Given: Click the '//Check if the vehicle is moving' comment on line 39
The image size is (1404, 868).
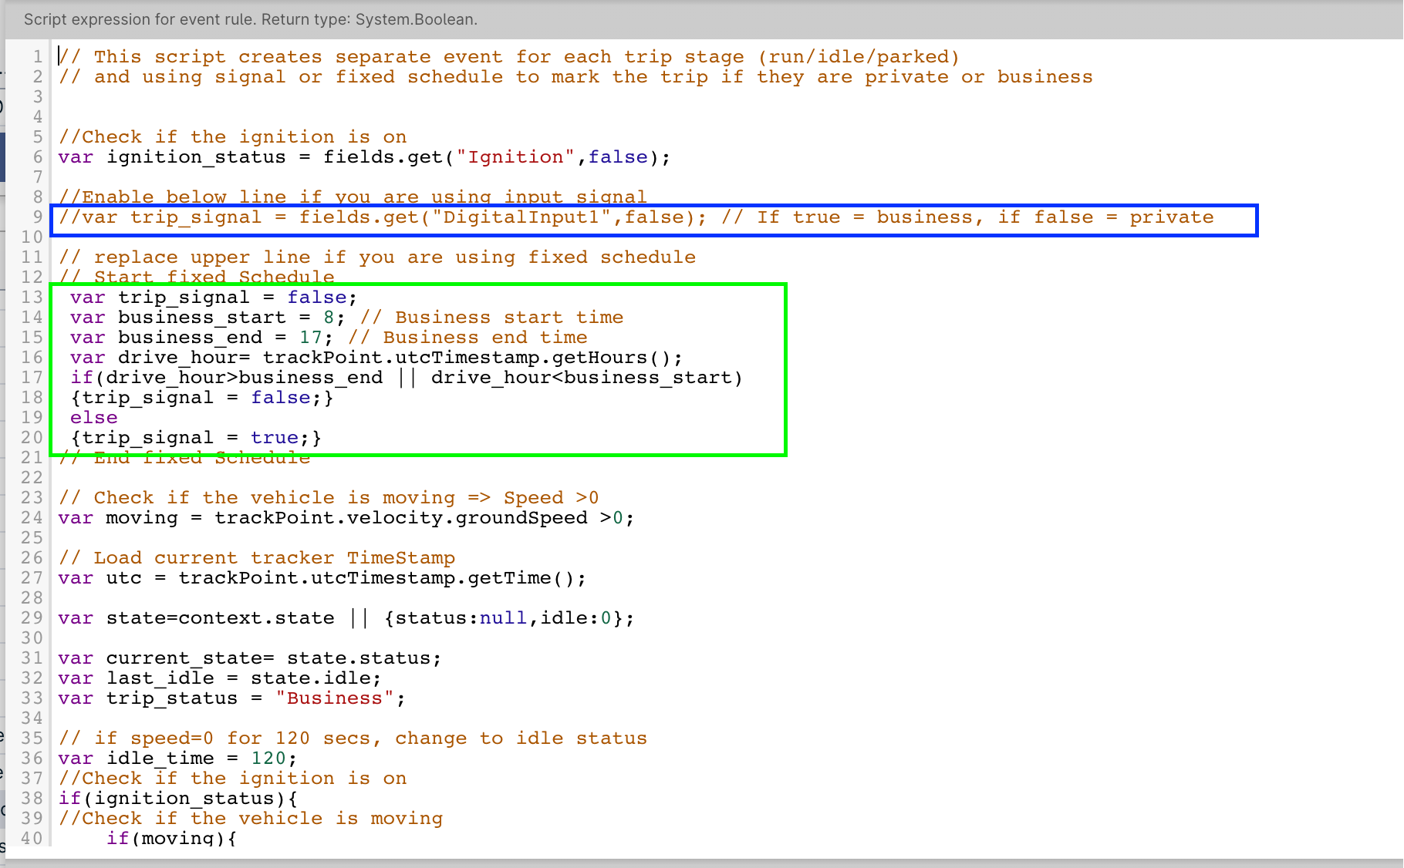Looking at the screenshot, I should pos(251,819).
